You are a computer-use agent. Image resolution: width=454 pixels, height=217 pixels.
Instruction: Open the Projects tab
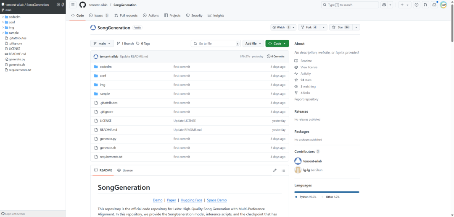click(172, 15)
